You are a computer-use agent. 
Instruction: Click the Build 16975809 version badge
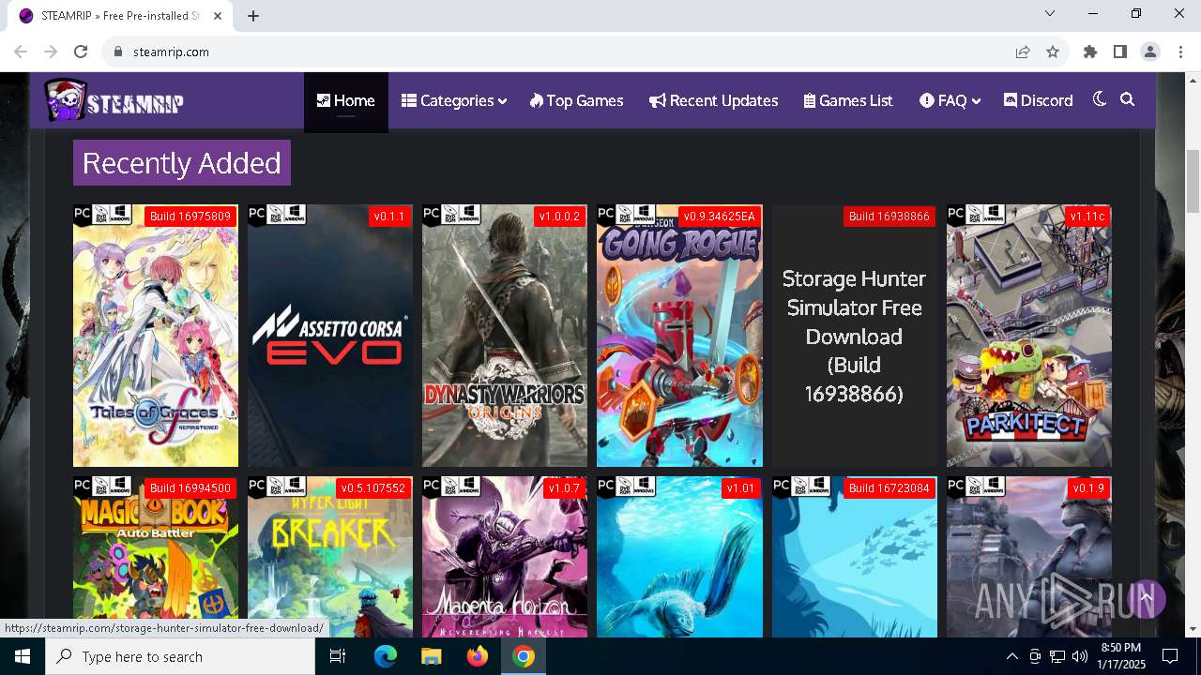point(190,217)
